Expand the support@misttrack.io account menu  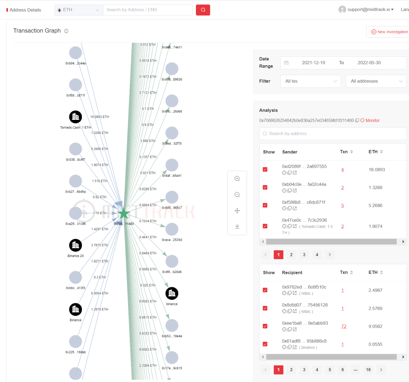[370, 10]
